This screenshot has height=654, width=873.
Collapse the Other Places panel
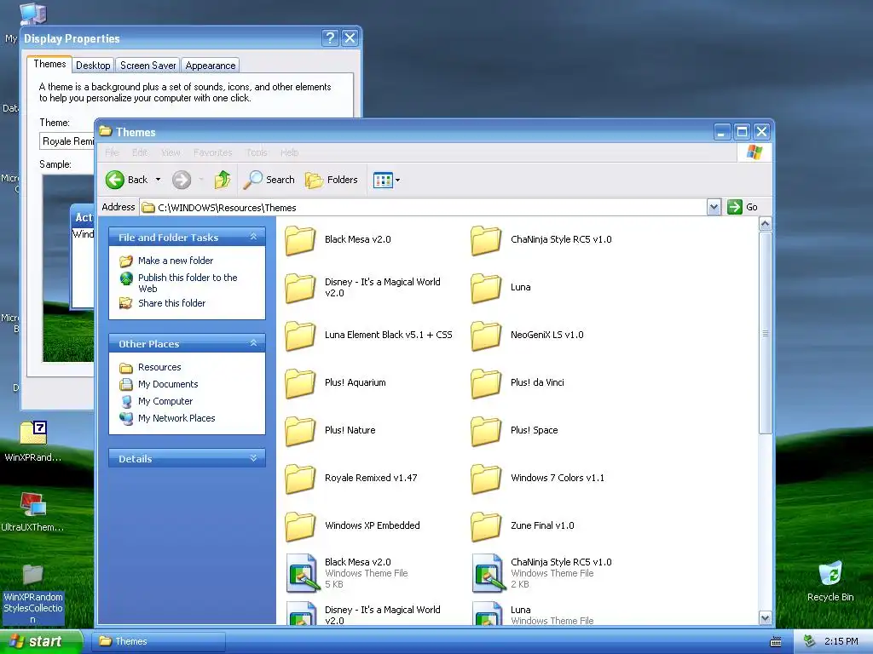coord(254,343)
